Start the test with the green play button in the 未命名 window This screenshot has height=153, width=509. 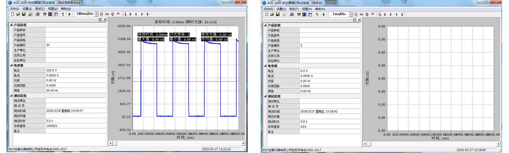coord(324,14)
